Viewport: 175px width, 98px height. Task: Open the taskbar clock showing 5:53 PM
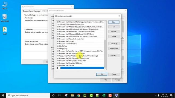click(164, 96)
